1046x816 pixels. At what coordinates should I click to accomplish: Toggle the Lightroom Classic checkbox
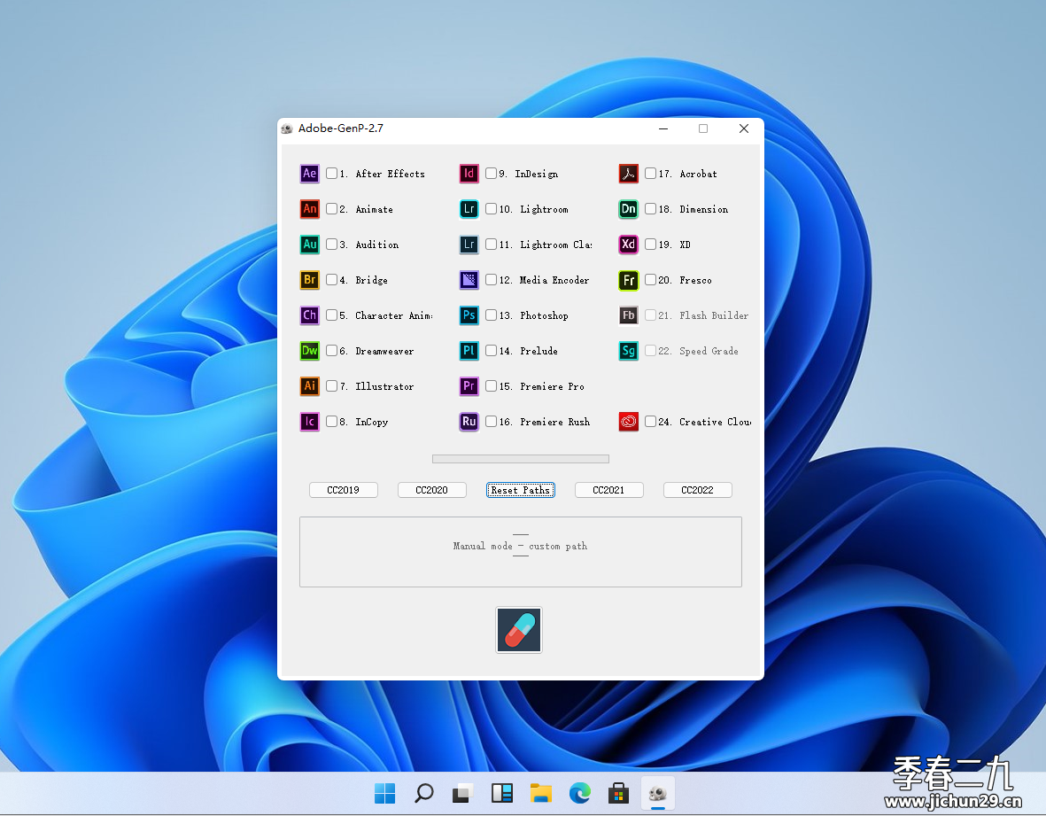(x=491, y=245)
